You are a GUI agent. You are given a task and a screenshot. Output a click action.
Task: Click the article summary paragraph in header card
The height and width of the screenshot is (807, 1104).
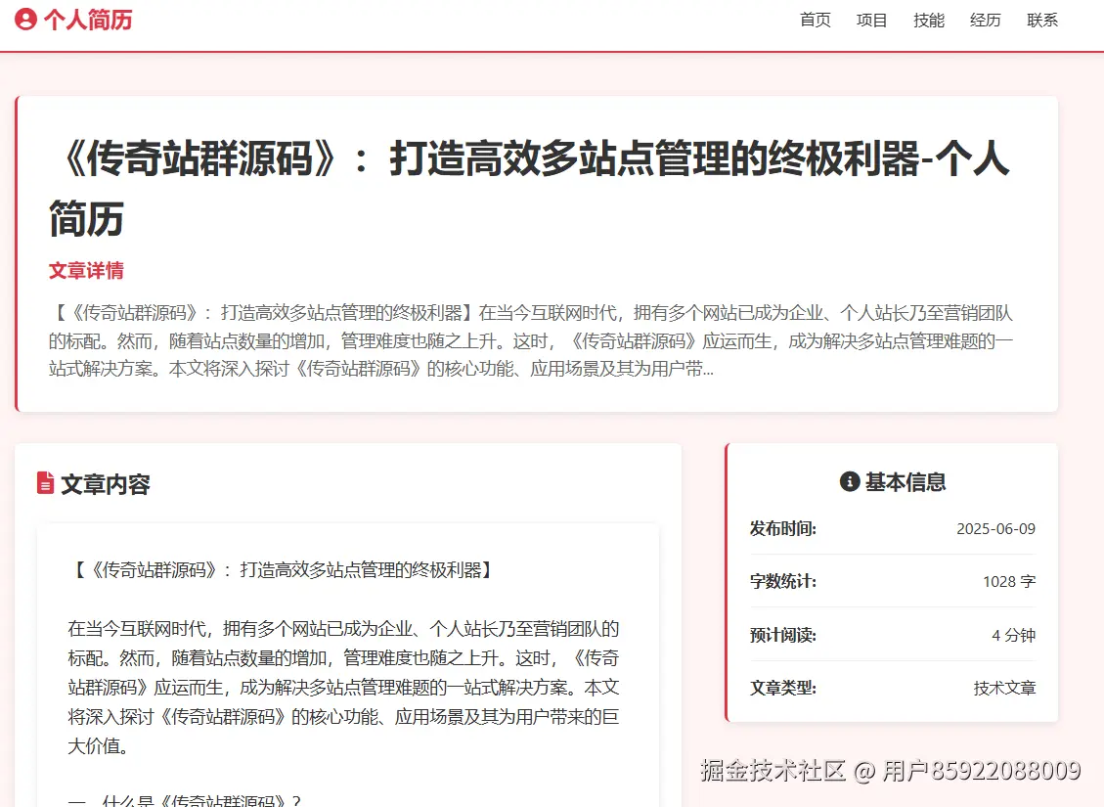coord(531,340)
